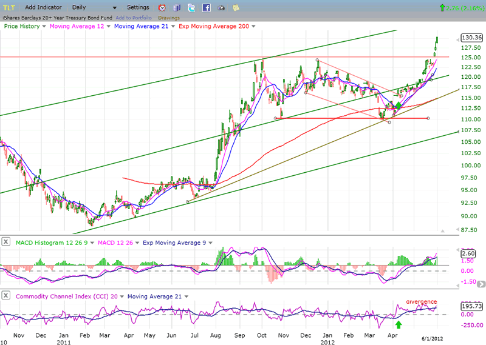
Task: Close the MACD Histogram panel
Action: (5, 242)
